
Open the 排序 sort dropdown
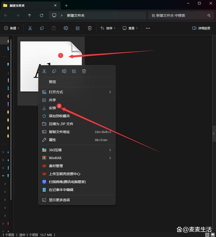tap(108, 28)
